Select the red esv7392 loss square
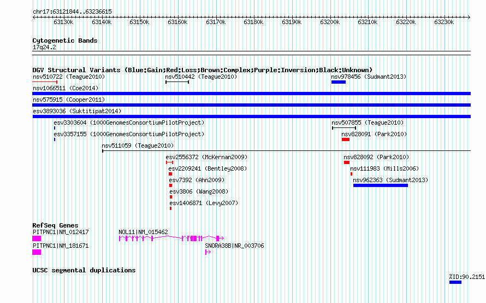Screen dimensions: 486x303 (x=170, y=185)
